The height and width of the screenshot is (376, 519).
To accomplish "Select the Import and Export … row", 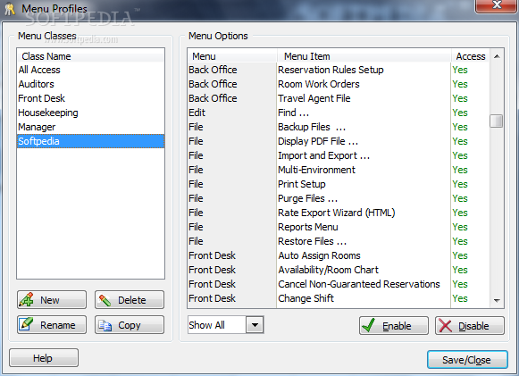I will tap(339, 155).
